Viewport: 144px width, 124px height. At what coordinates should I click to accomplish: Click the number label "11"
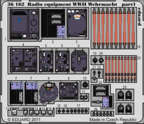pos(83,92)
